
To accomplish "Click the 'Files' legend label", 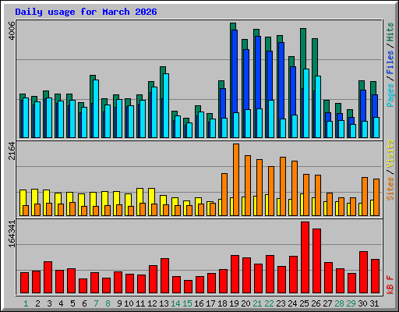I will pyautogui.click(x=390, y=62).
